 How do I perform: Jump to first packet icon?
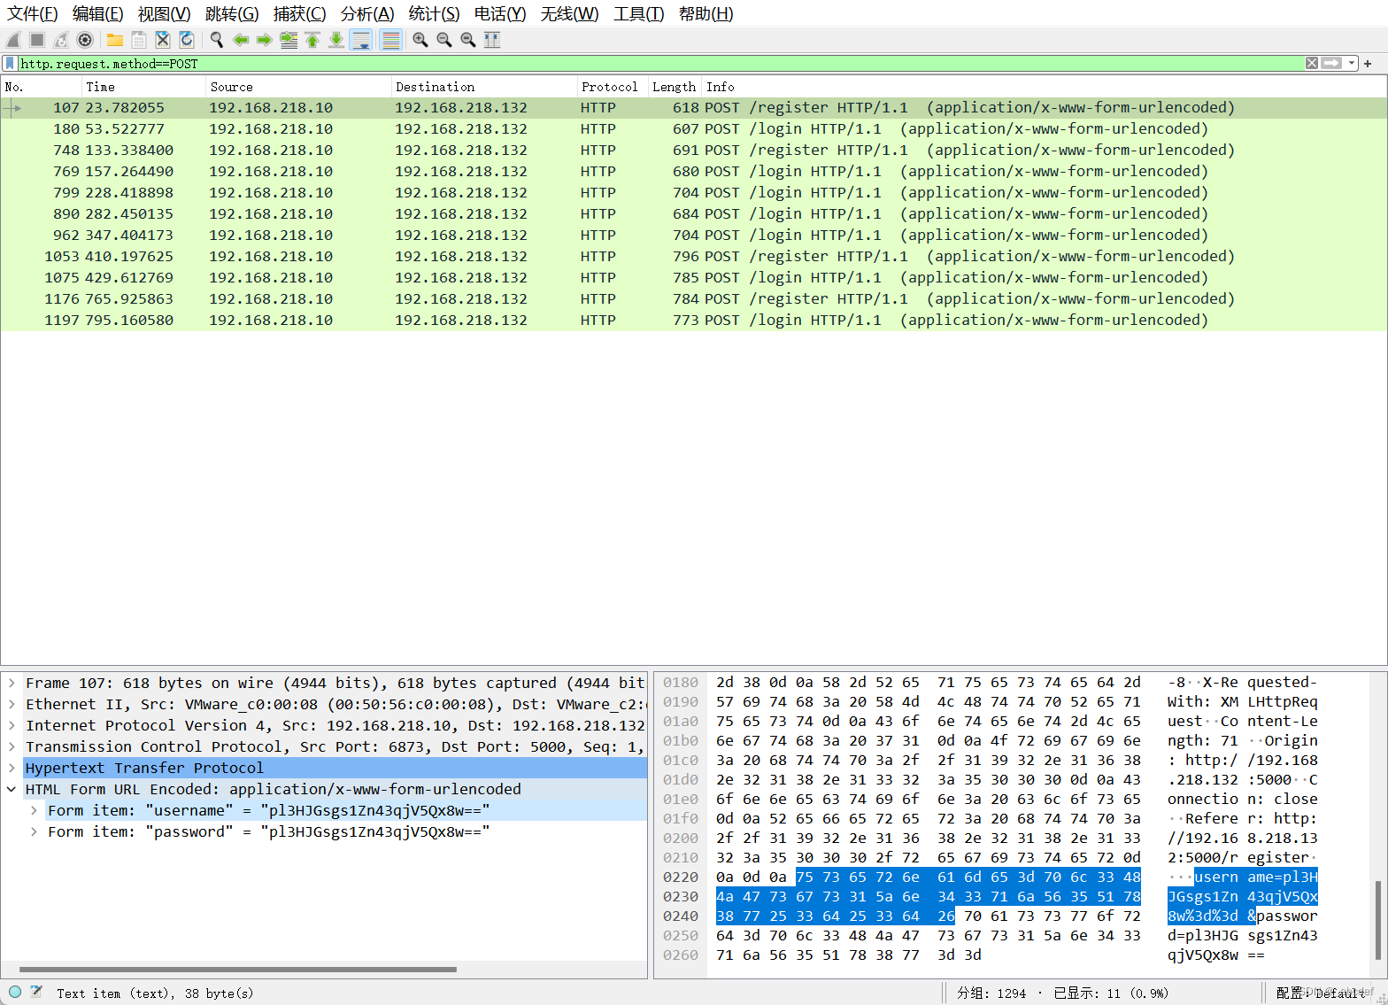click(x=312, y=40)
